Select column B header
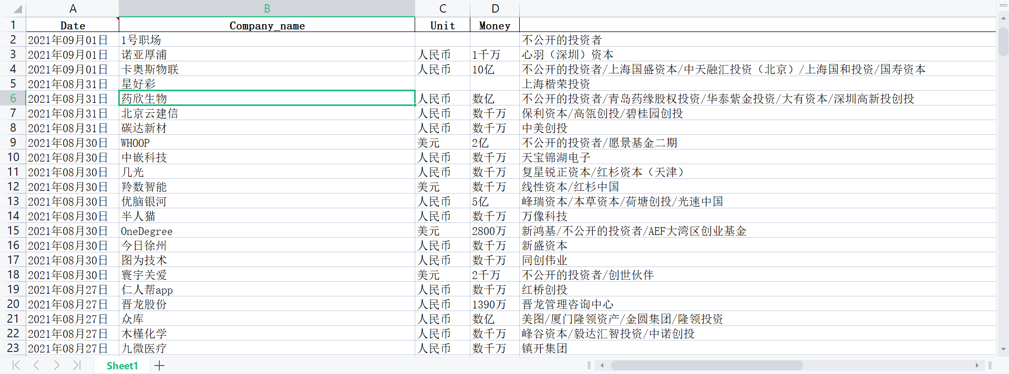This screenshot has height=374, width=1009. pyautogui.click(x=267, y=8)
